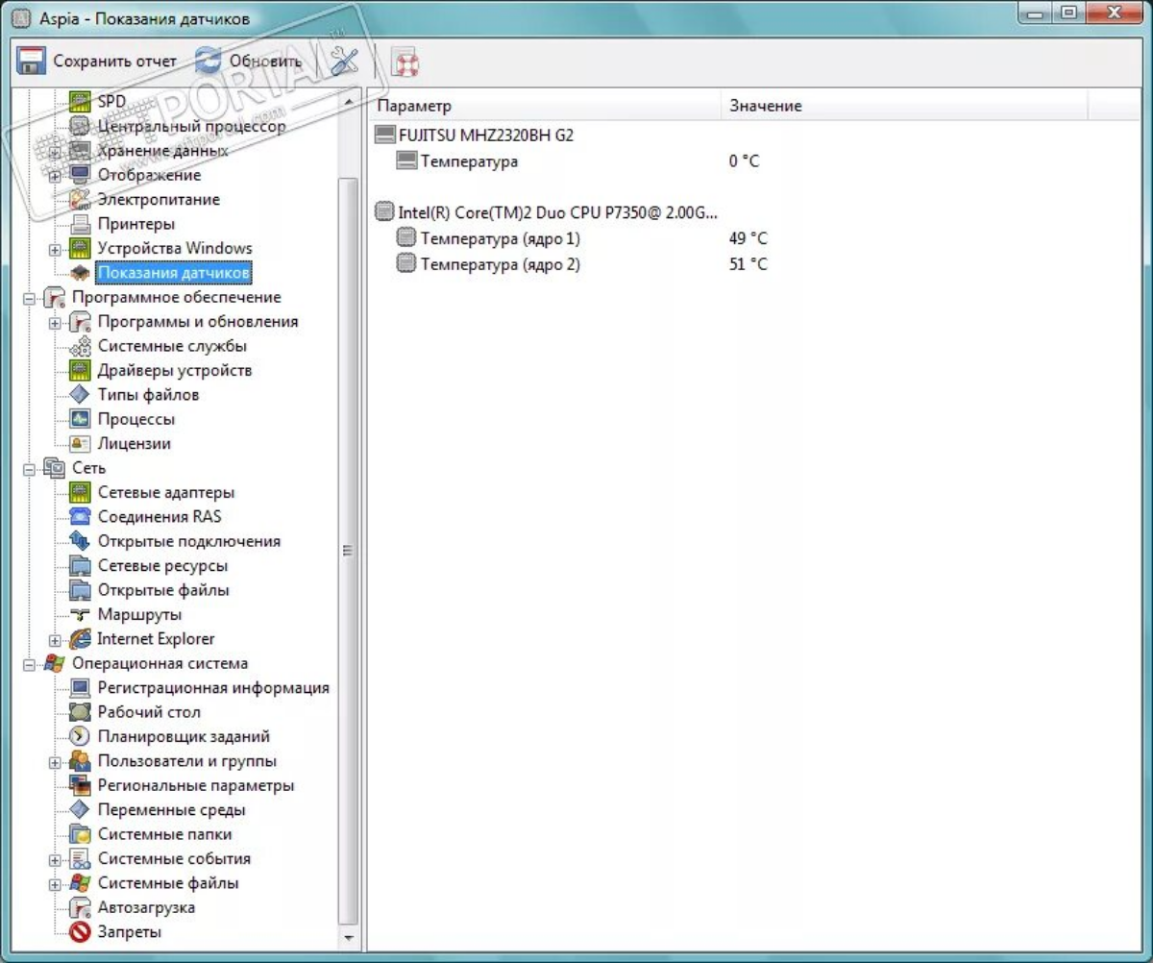Collapse the Программное обеспечение section
Screen dimensions: 1153x963
click(x=30, y=298)
